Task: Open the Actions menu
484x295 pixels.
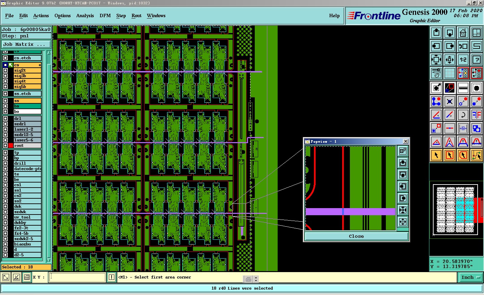Action: click(x=41, y=15)
